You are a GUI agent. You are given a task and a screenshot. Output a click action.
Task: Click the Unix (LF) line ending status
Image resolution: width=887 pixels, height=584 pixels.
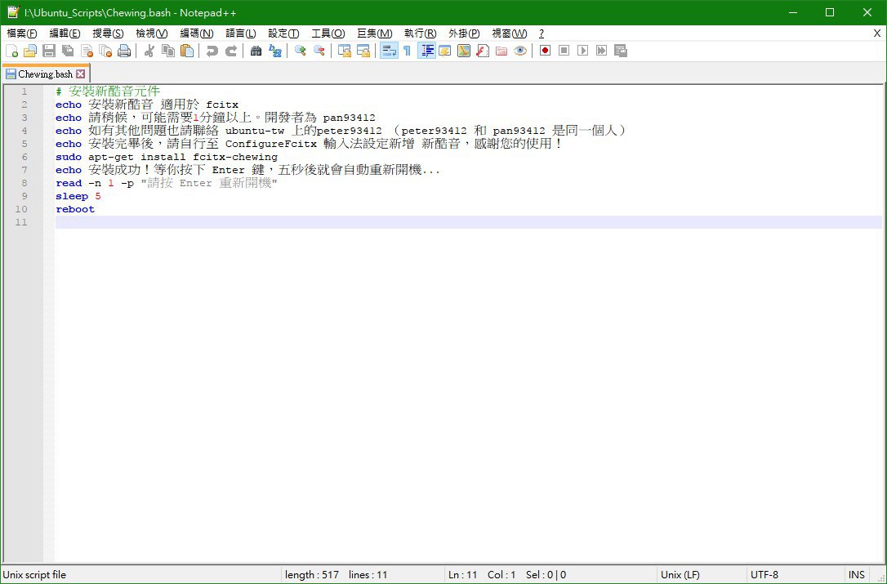click(x=680, y=575)
